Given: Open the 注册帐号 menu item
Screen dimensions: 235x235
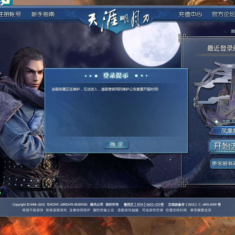Looking at the screenshot, I should point(10,14).
